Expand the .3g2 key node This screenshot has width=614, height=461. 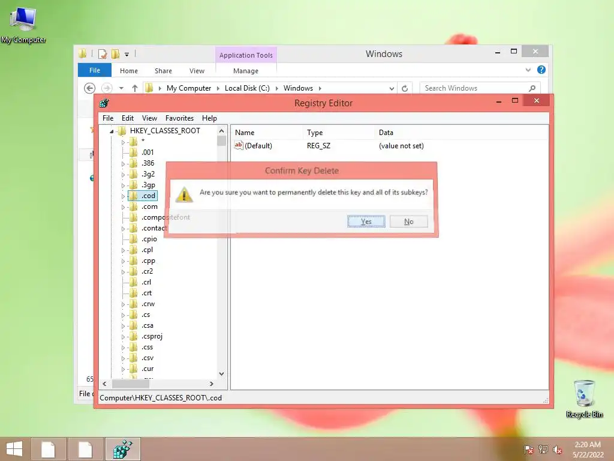click(x=123, y=175)
